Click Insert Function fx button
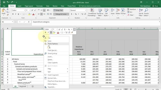161x90 pixels. [29, 22]
